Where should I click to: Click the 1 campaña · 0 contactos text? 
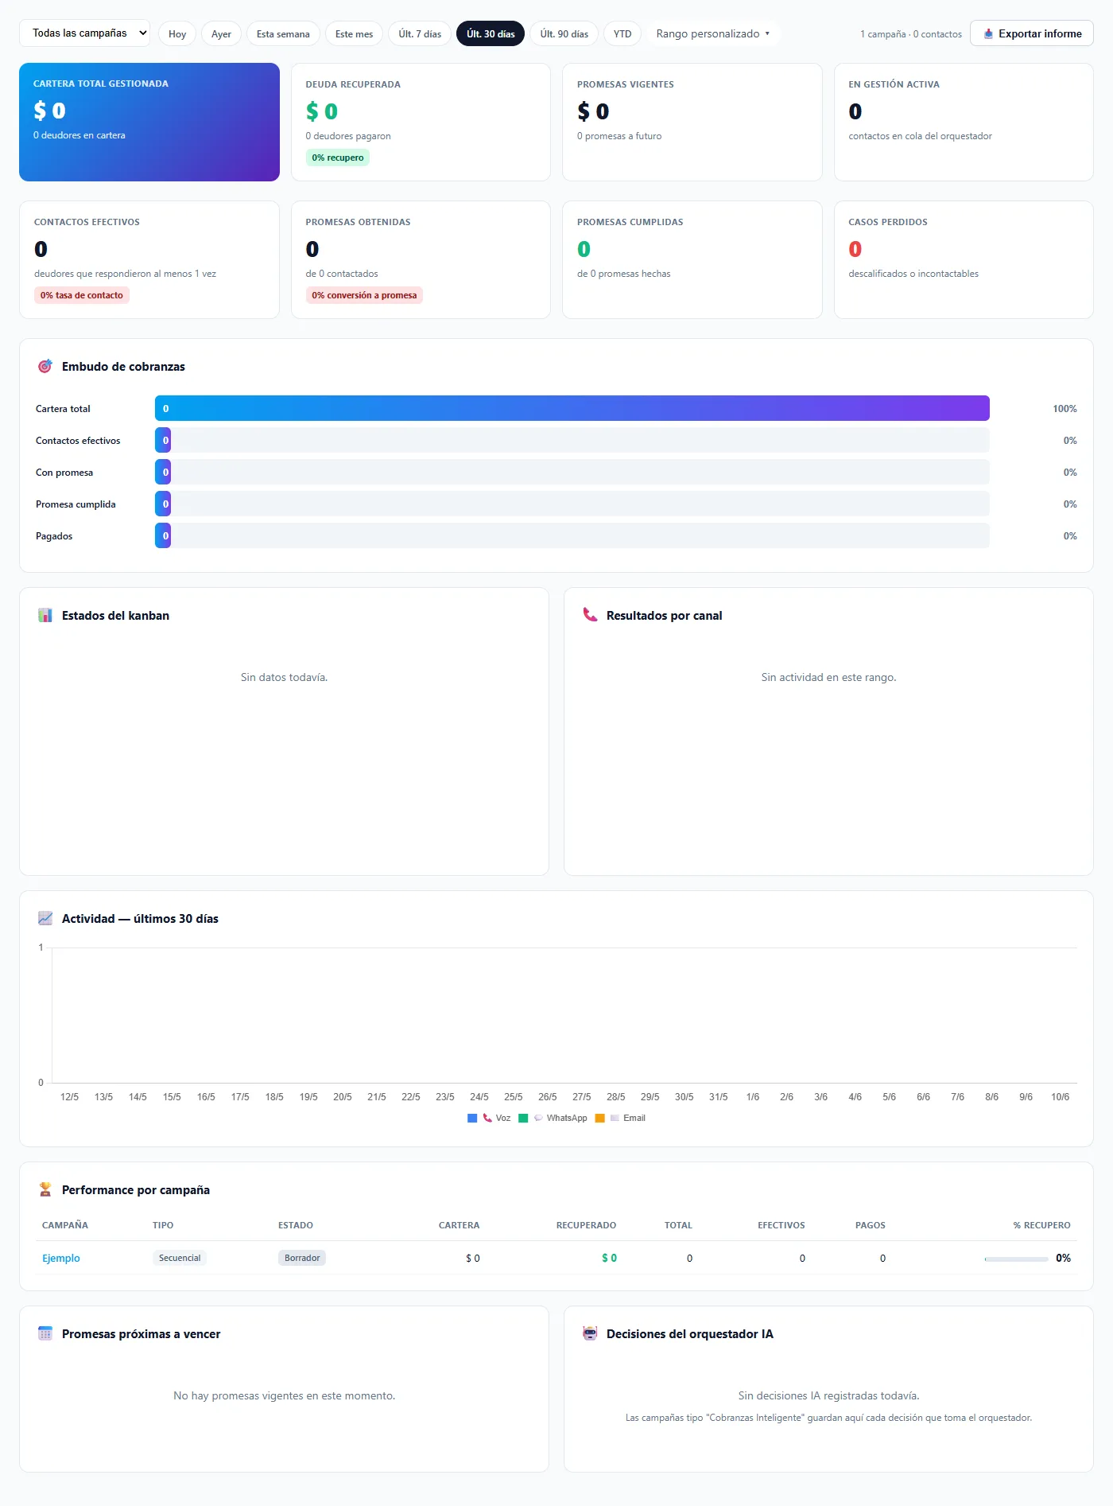click(911, 34)
